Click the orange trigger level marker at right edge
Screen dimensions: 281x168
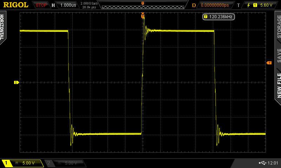point(269,63)
